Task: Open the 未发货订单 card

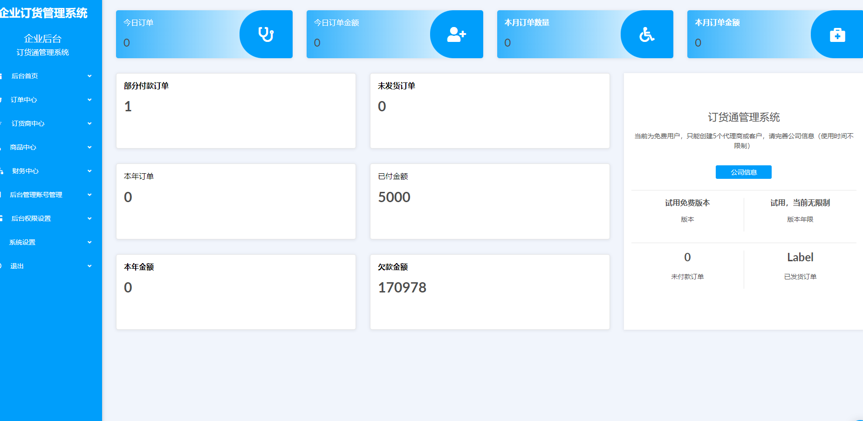Action: 489,111
